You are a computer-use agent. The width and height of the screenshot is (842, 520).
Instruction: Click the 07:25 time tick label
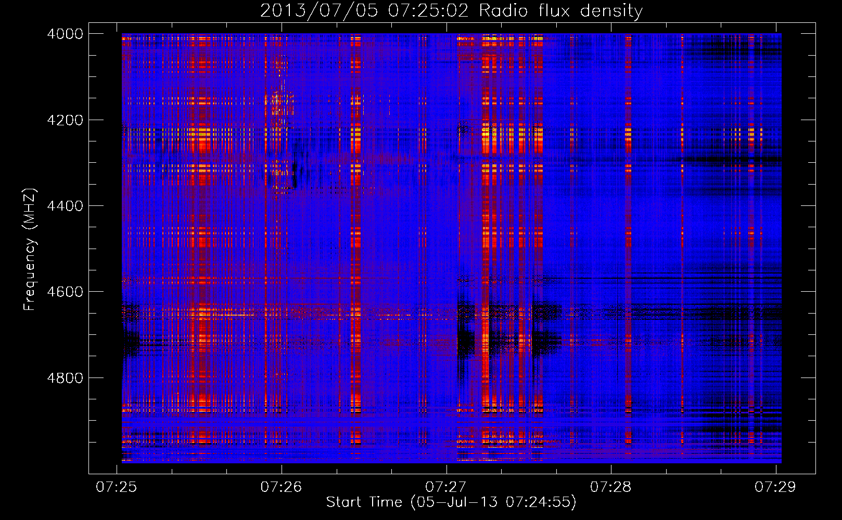coord(117,487)
